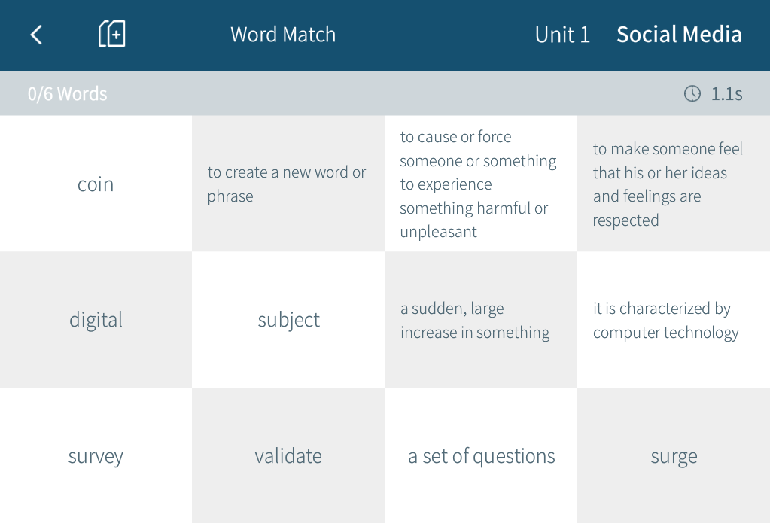
Task: Select the word card 'survey'
Action: (x=96, y=456)
